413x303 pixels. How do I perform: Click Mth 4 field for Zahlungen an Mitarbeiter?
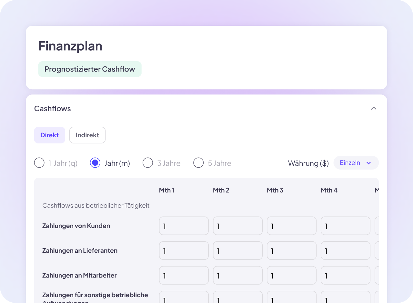point(346,275)
